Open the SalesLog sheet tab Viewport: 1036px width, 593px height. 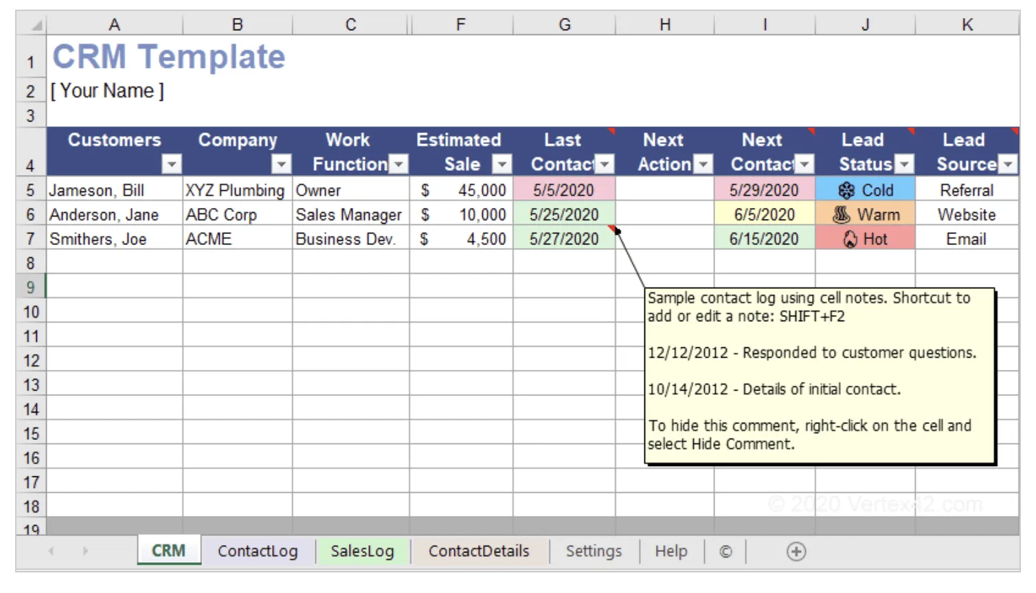point(362,551)
